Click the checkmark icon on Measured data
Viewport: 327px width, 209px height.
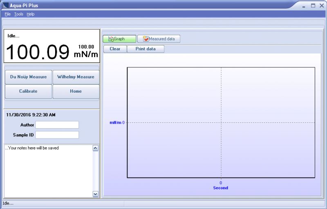pos(146,39)
